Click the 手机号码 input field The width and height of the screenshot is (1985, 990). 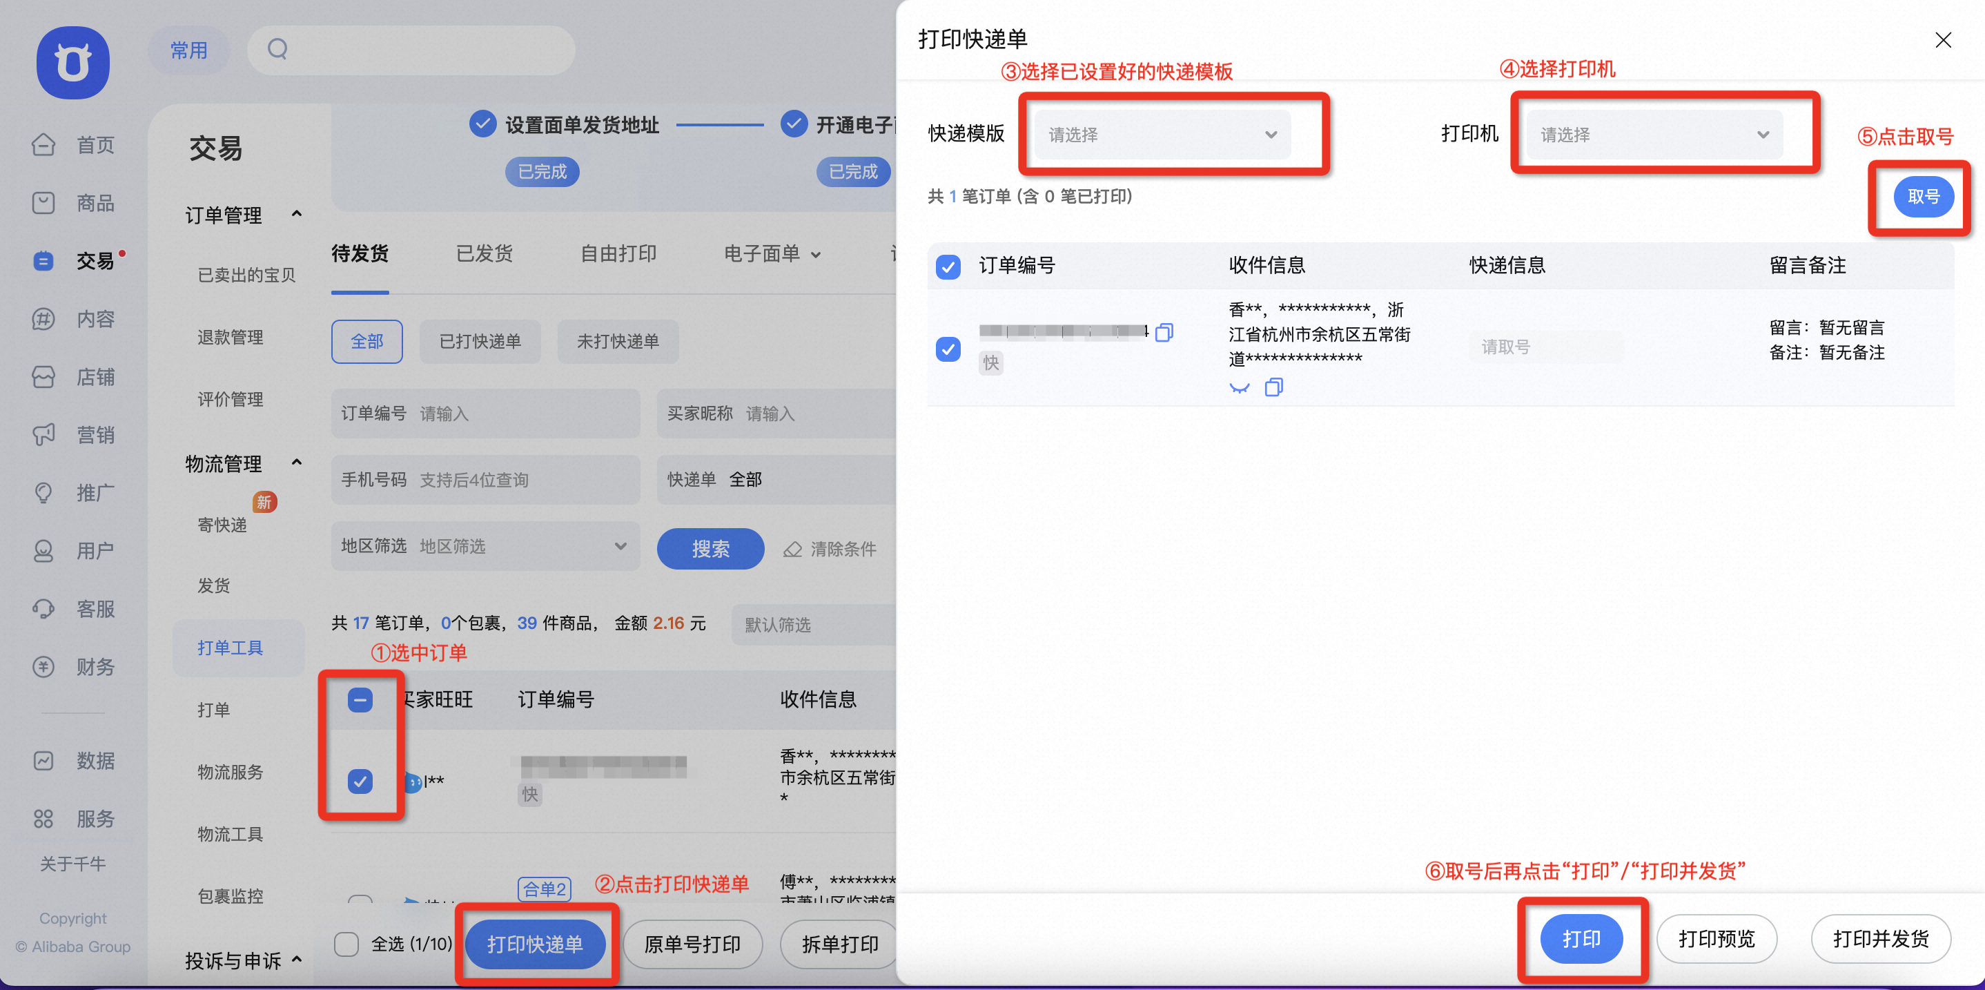pyautogui.click(x=485, y=480)
